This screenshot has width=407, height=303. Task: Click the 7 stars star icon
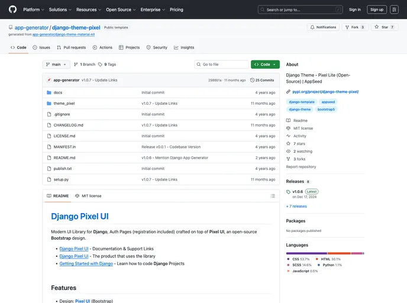pyautogui.click(x=288, y=144)
